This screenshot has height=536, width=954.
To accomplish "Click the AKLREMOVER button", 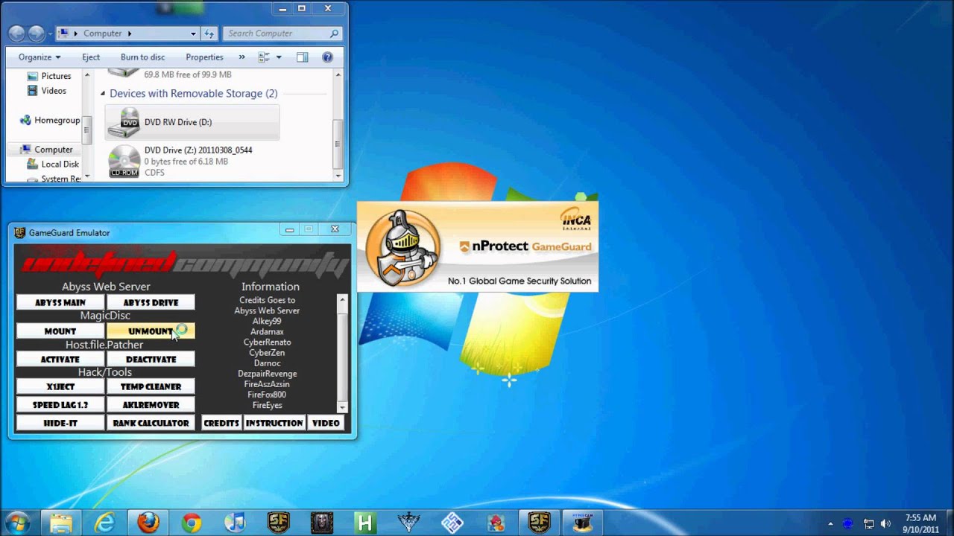I will coord(151,405).
